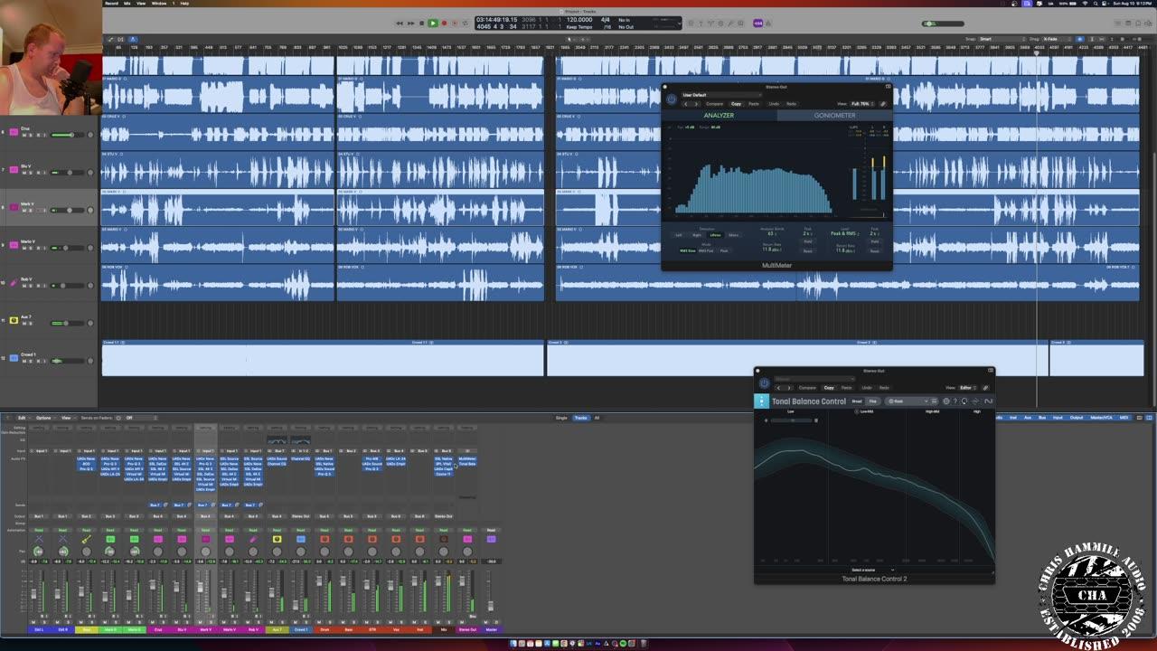Click MultiMeter link chain icon
Screen dimensions: 1157x651
coord(883,104)
